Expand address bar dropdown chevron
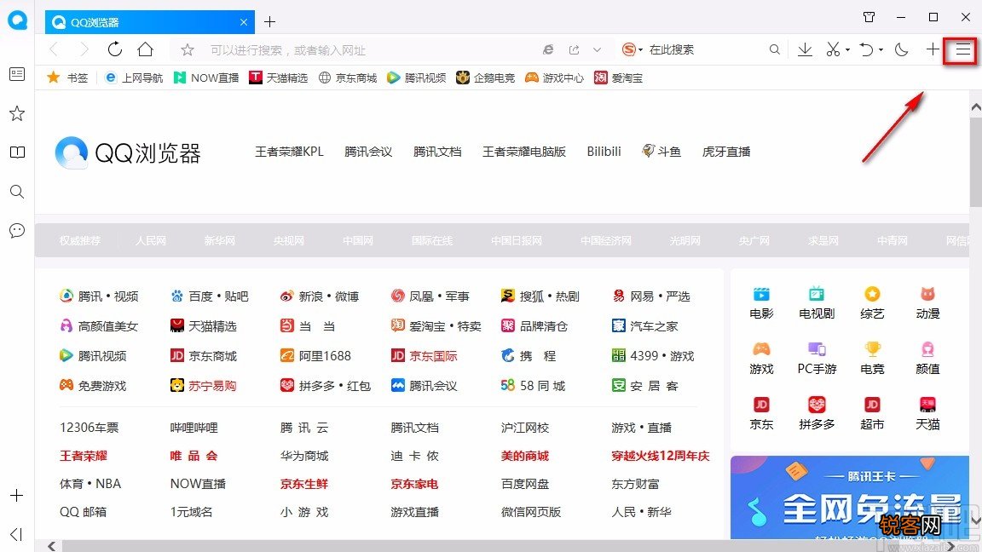The image size is (982, 552). click(x=597, y=50)
